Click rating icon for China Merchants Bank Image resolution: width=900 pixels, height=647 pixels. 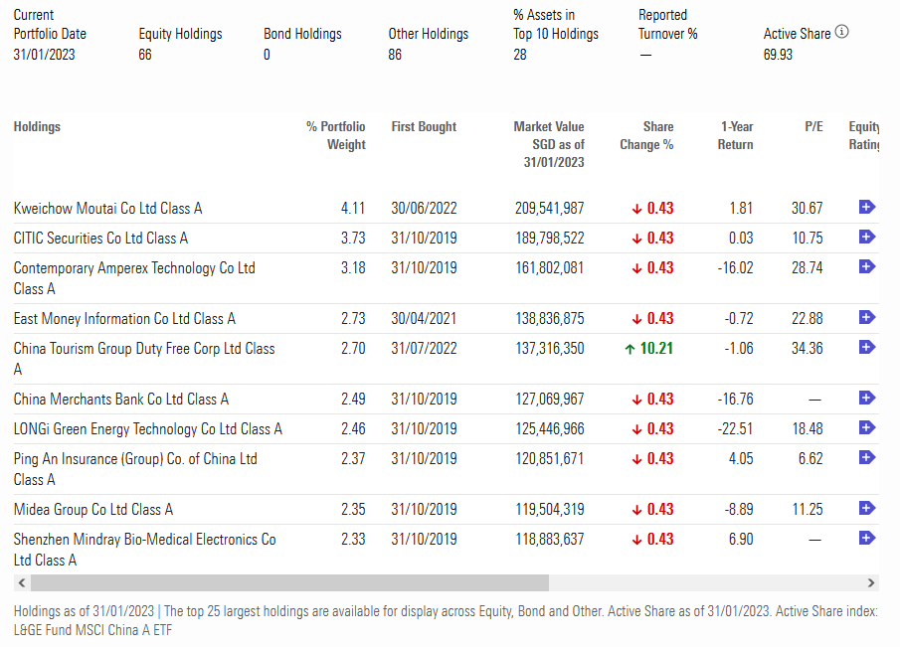point(866,398)
